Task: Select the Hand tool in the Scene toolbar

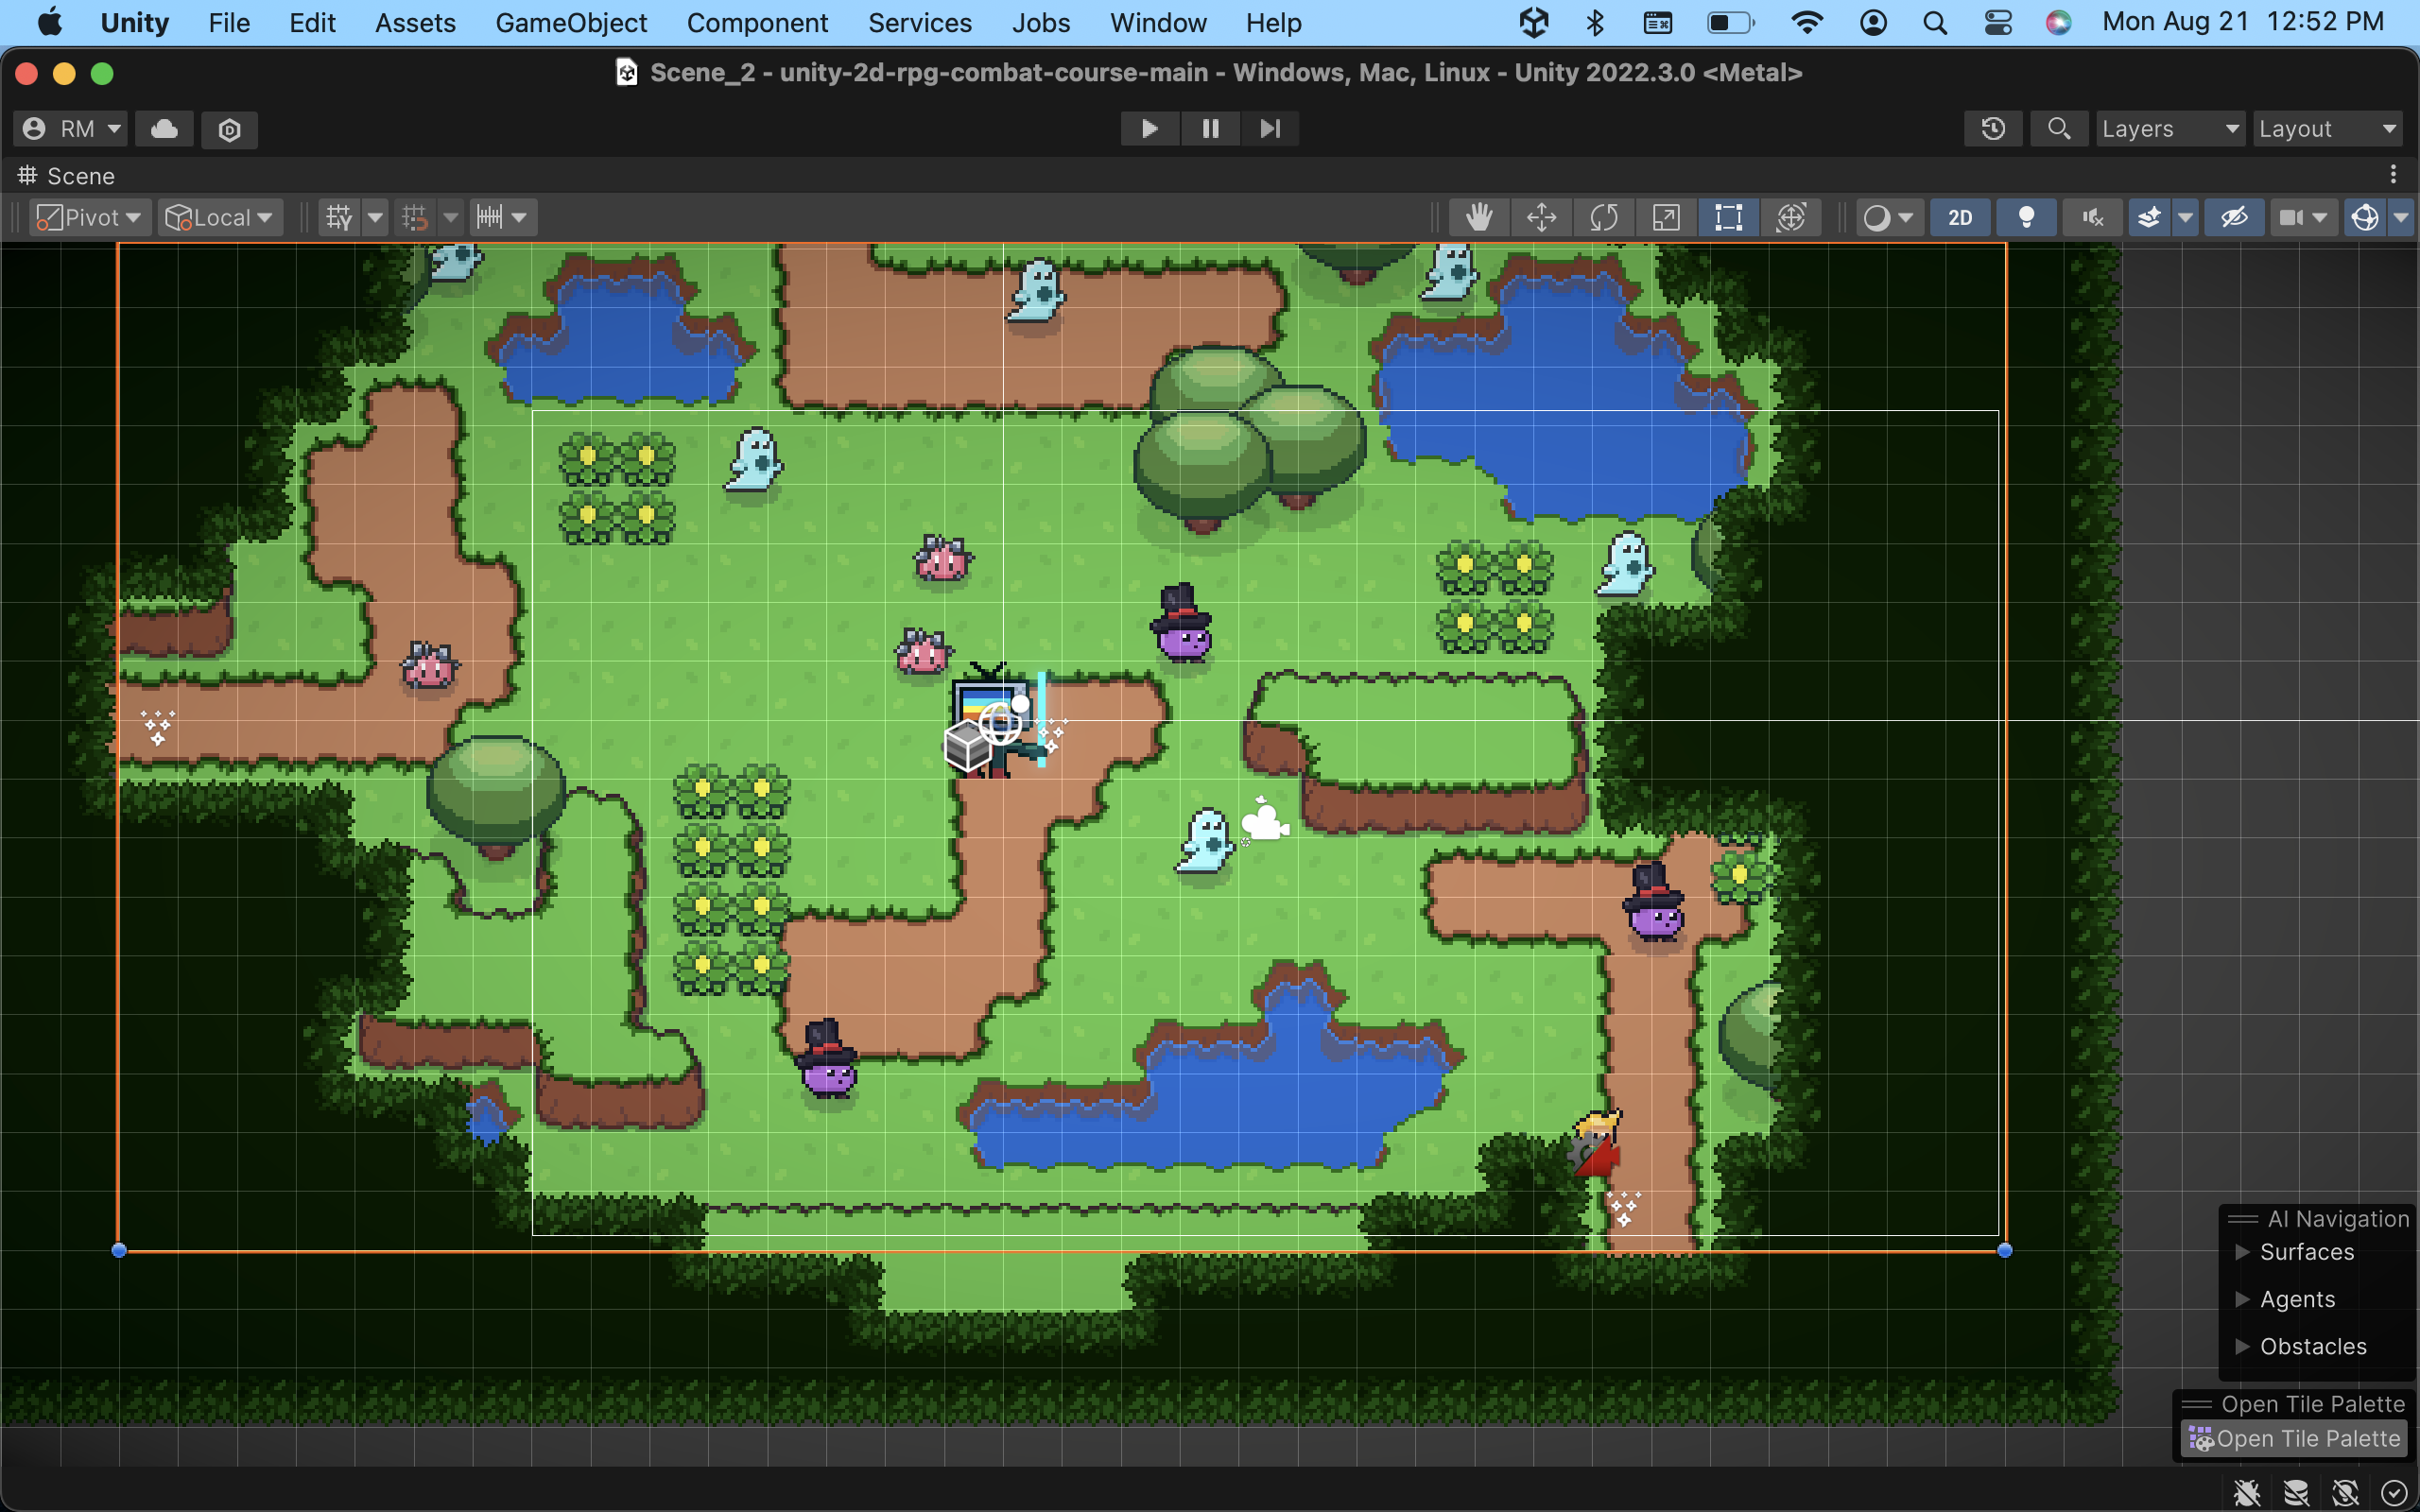Action: [1480, 217]
